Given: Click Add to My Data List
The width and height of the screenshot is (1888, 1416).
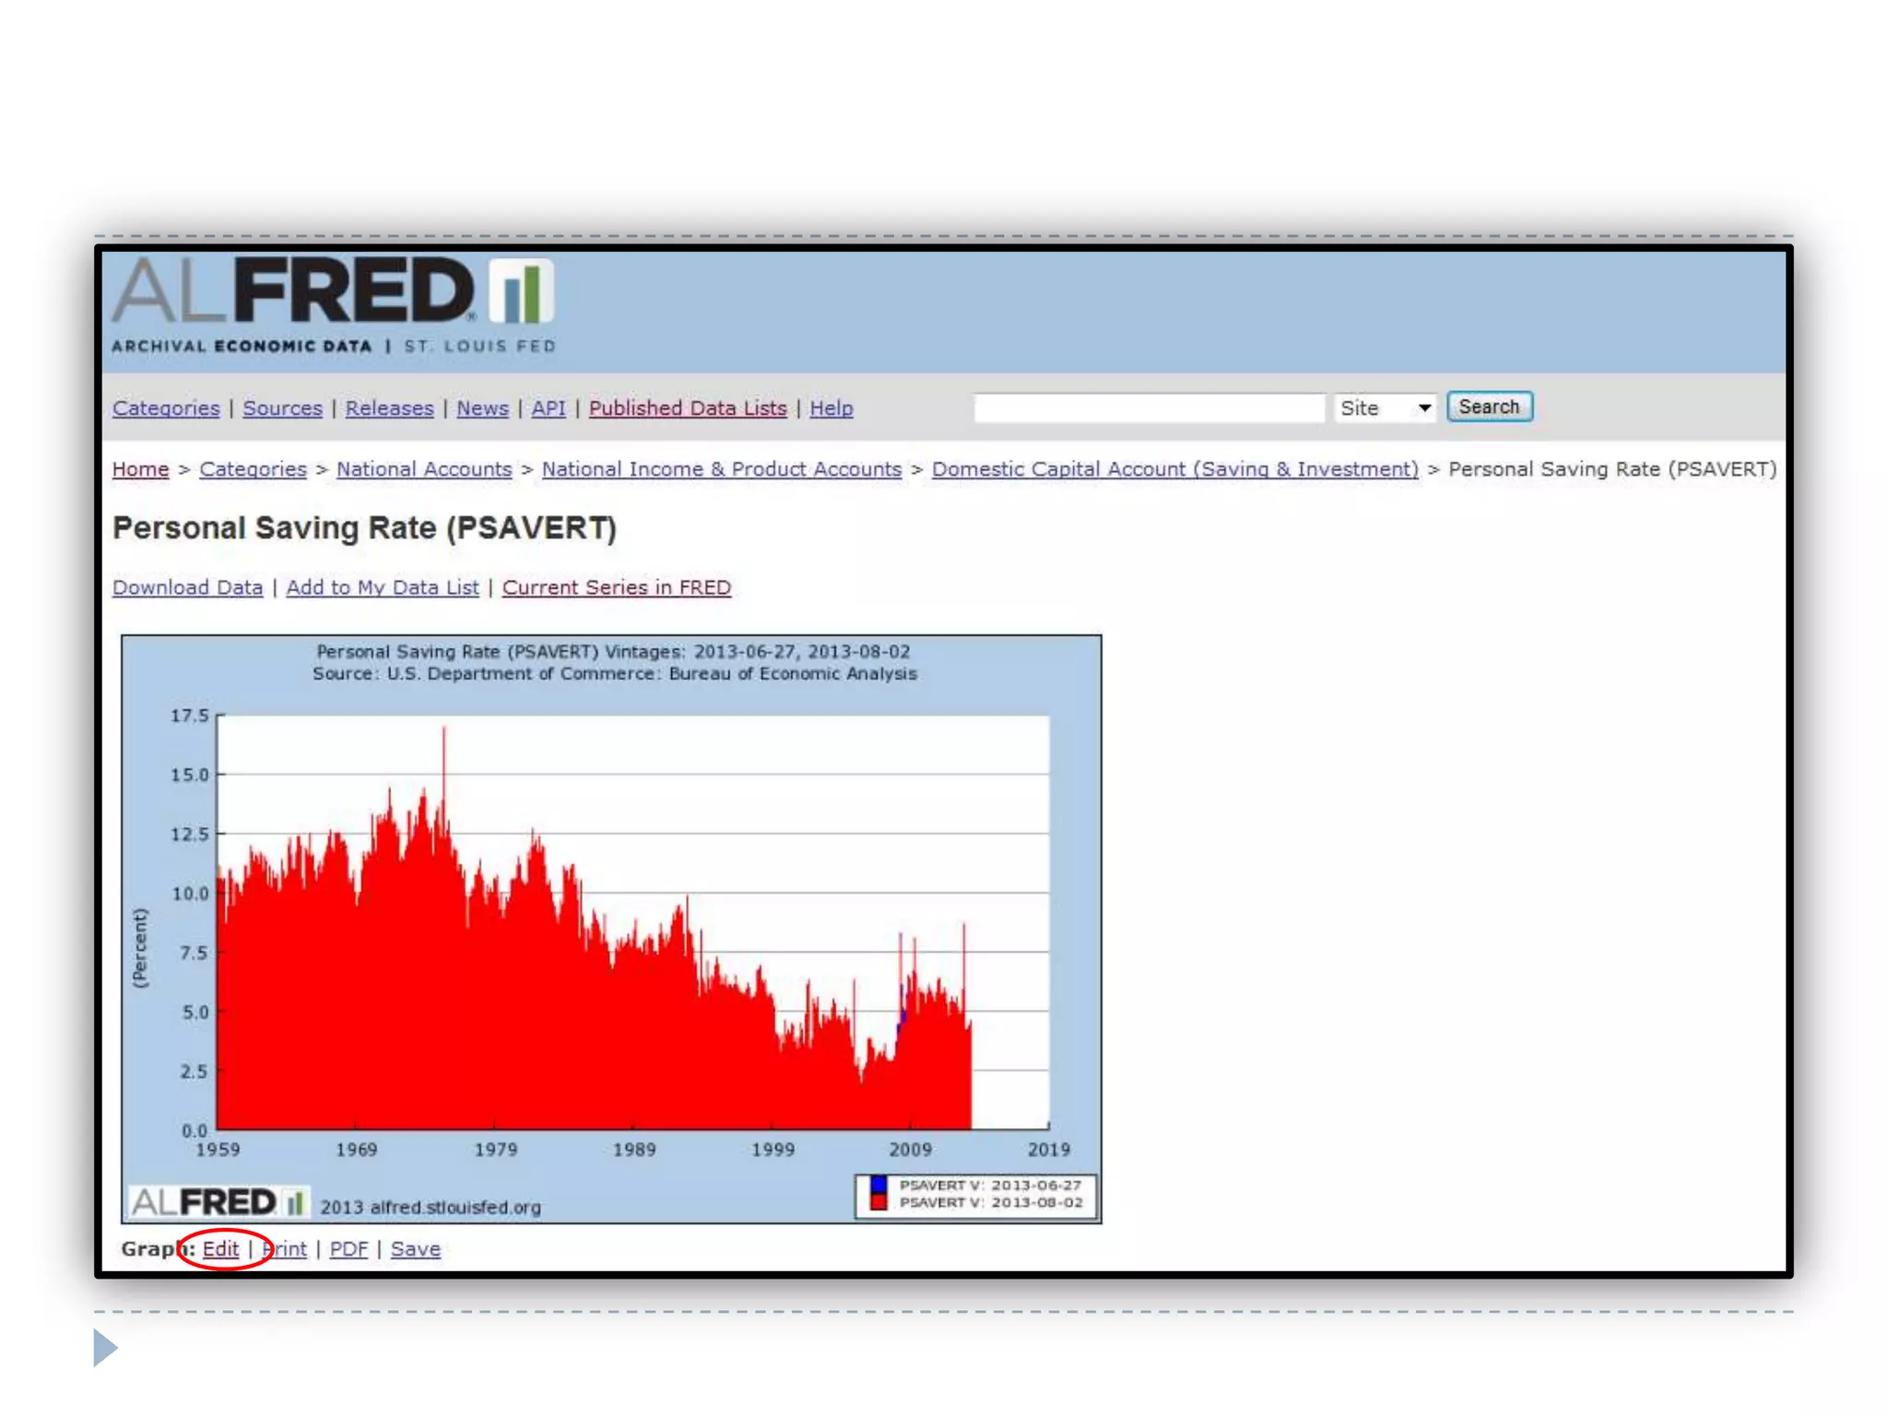Looking at the screenshot, I should (383, 588).
